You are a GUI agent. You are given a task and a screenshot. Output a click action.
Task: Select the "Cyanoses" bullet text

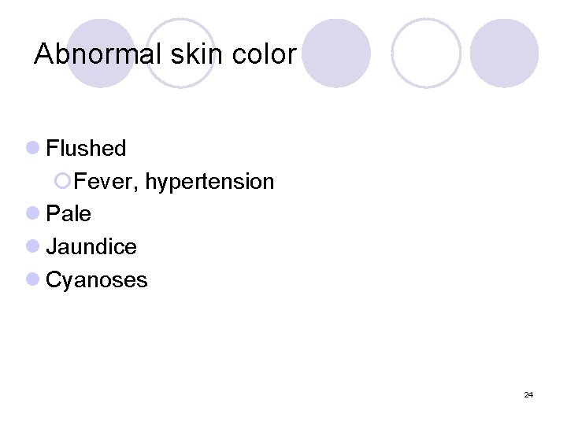[x=97, y=279]
